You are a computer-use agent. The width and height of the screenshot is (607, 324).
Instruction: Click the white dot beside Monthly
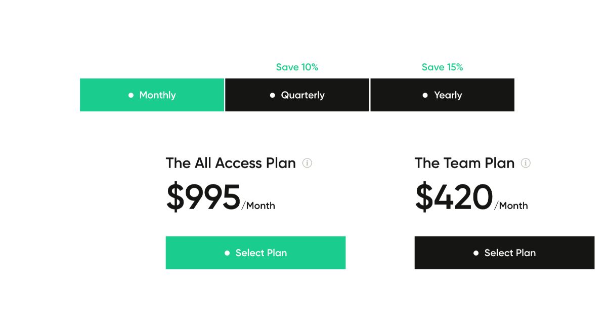pyautogui.click(x=131, y=95)
